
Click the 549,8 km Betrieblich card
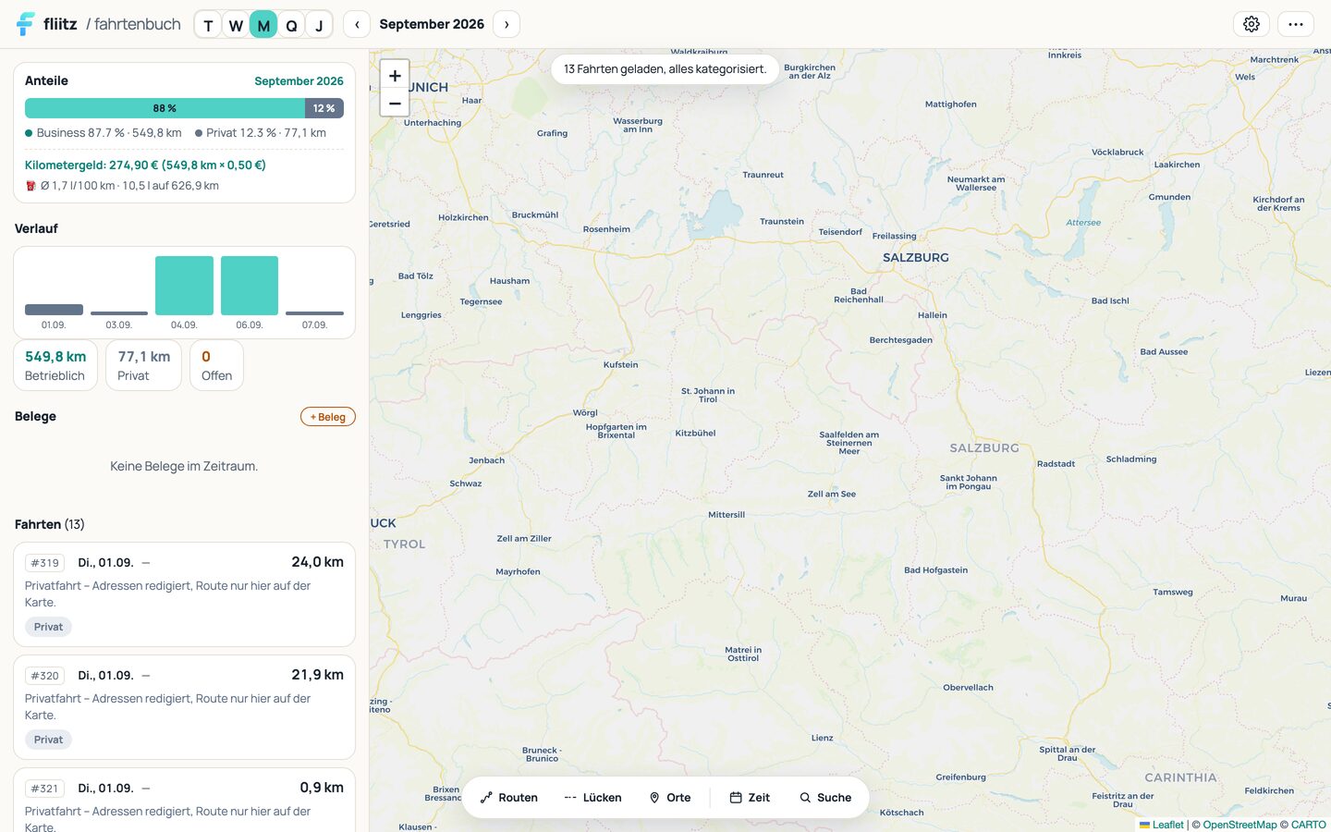[55, 365]
